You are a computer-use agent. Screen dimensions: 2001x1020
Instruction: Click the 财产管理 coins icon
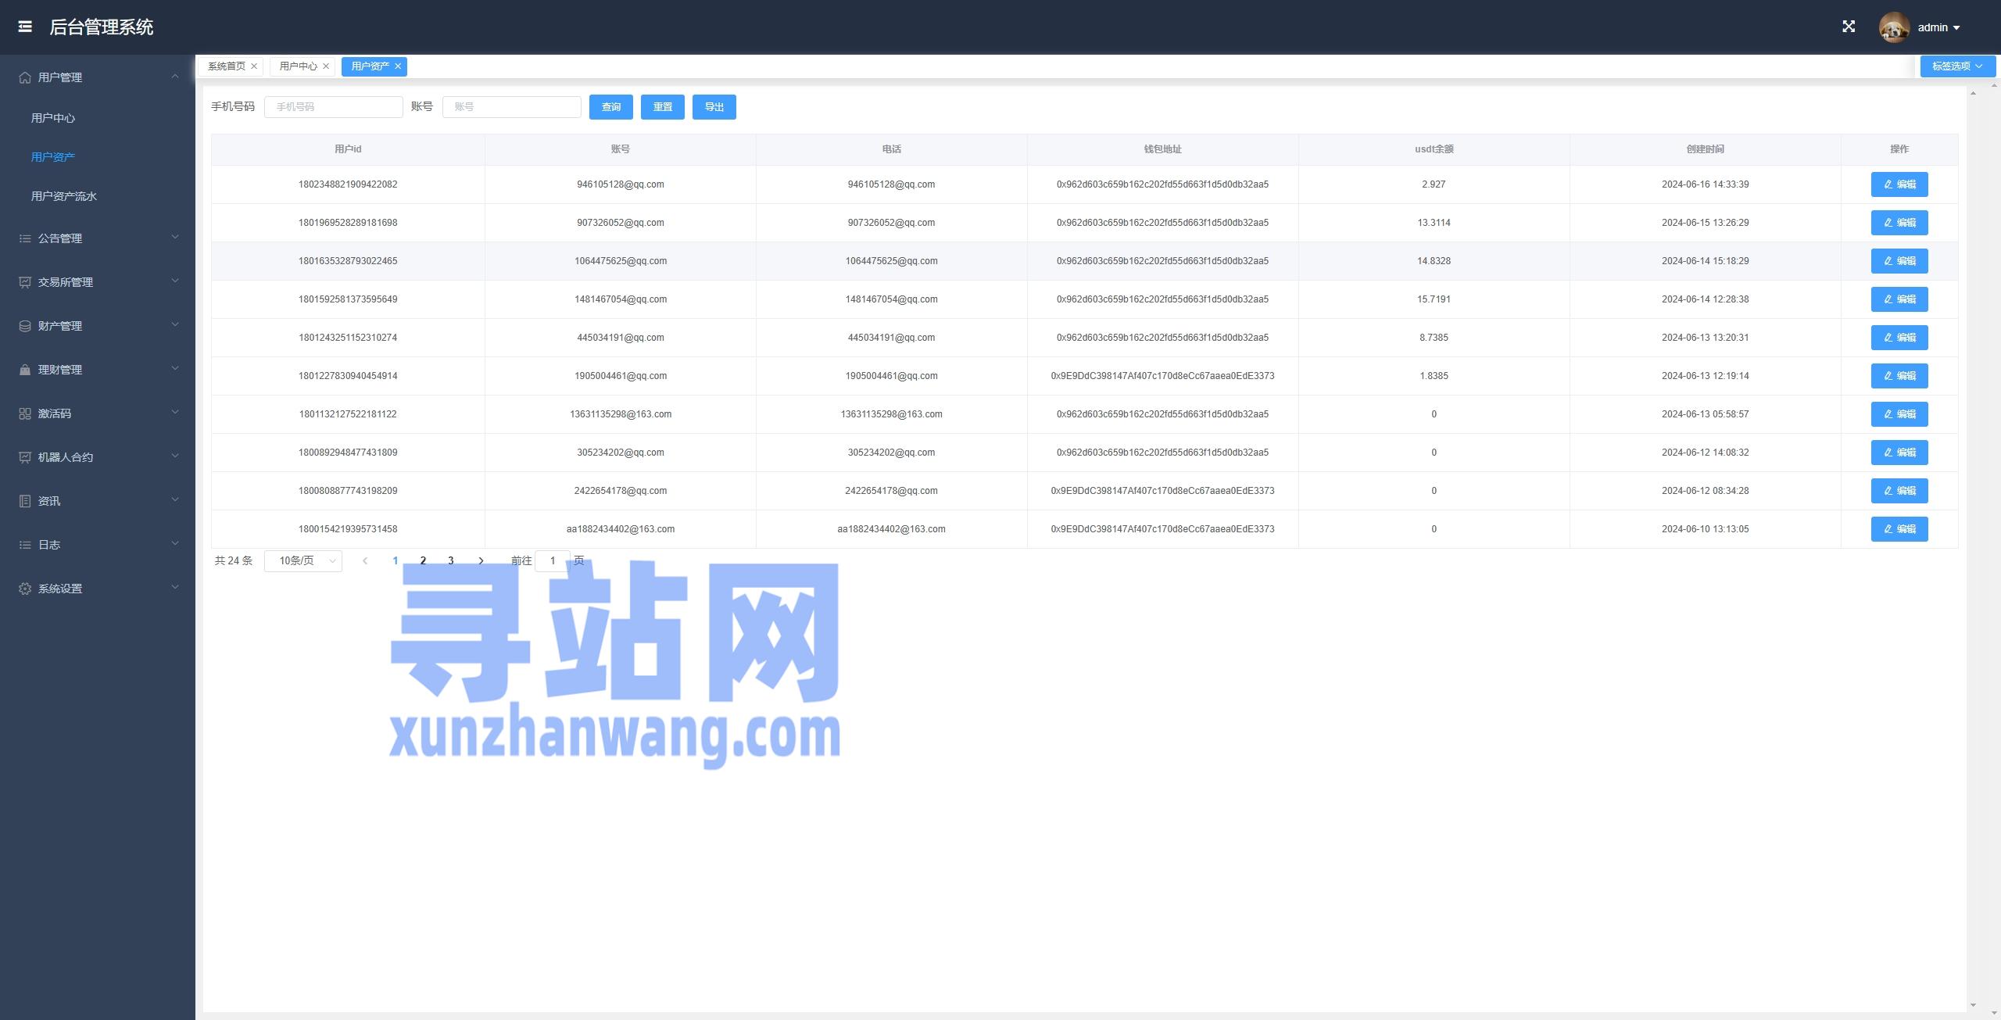pos(25,326)
